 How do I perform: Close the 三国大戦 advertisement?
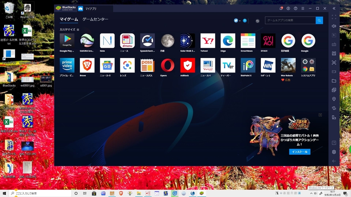point(320,115)
